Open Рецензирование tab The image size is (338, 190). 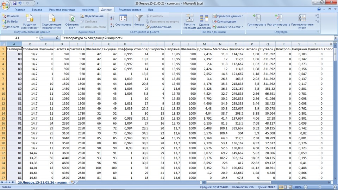(130, 10)
